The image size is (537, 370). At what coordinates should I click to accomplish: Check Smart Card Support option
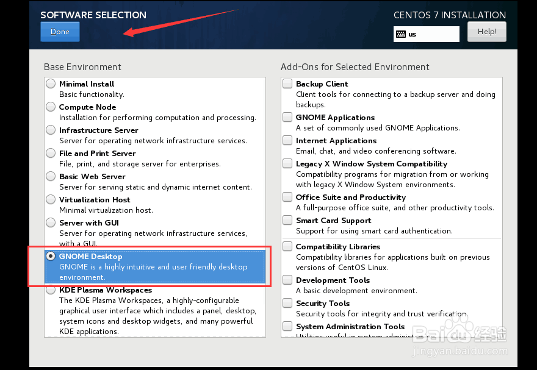(287, 221)
